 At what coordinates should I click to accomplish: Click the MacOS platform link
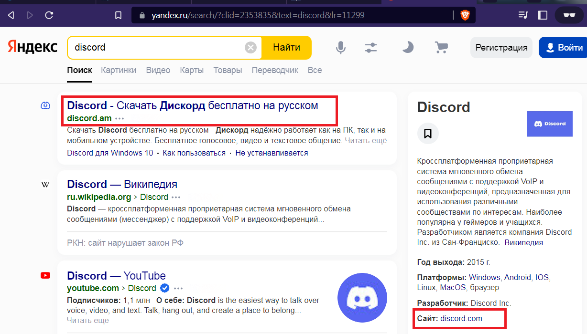452,288
